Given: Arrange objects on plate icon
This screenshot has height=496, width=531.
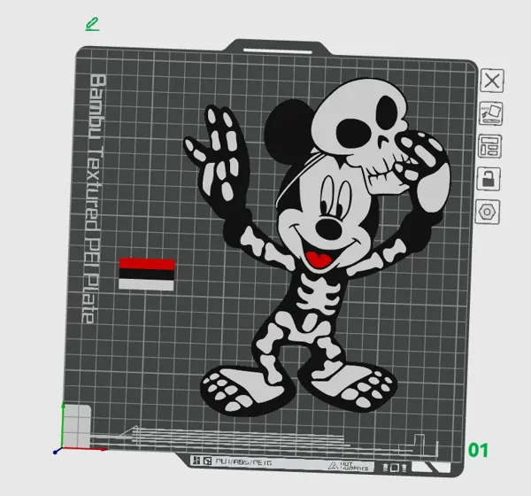Looking at the screenshot, I should [x=489, y=146].
